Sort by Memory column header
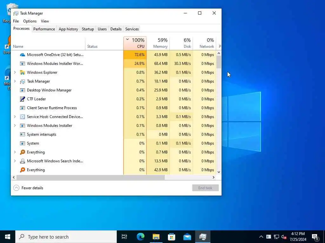 158,43
